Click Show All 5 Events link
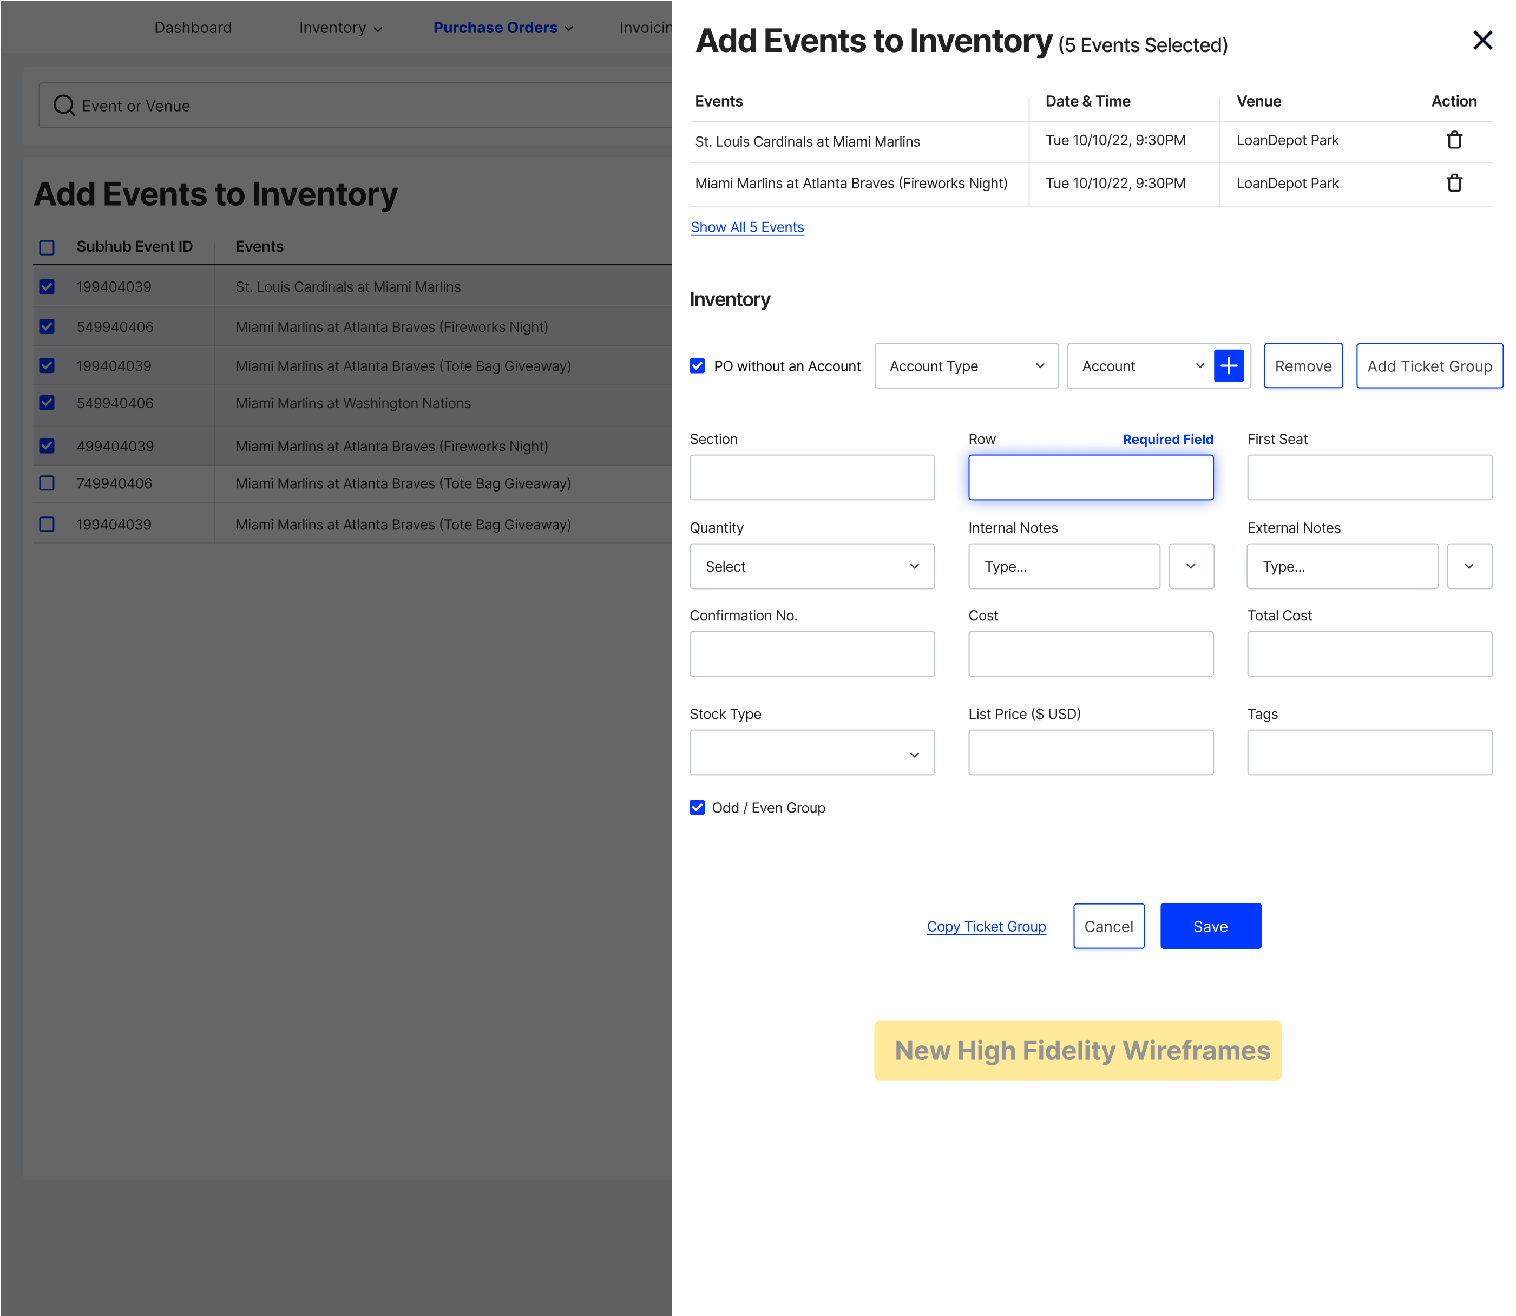The width and height of the screenshot is (1516, 1316). click(x=746, y=228)
